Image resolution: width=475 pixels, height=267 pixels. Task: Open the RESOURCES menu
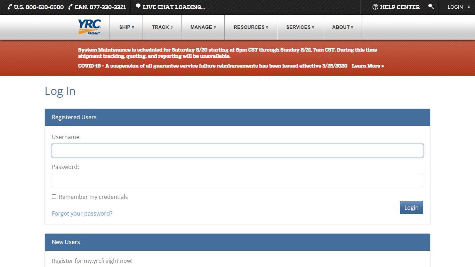click(251, 27)
